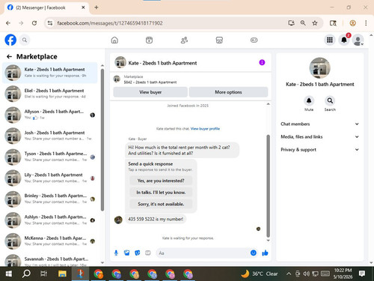The width and height of the screenshot is (374, 281).
Task: Open the Josh conversation in chat list
Action: click(50, 136)
